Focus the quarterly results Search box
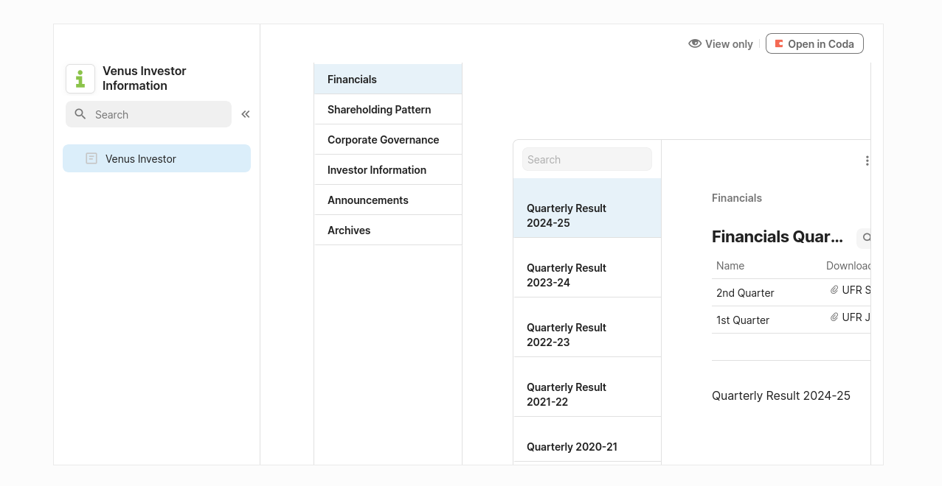Screen dimensions: 942x486 (587, 159)
